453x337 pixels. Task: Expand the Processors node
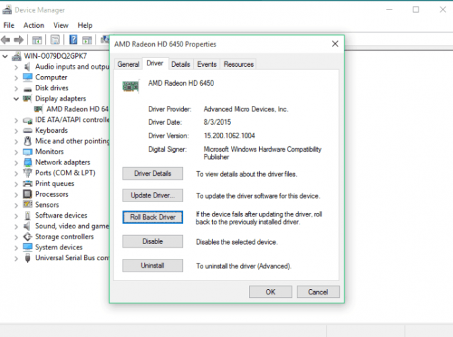(16, 195)
